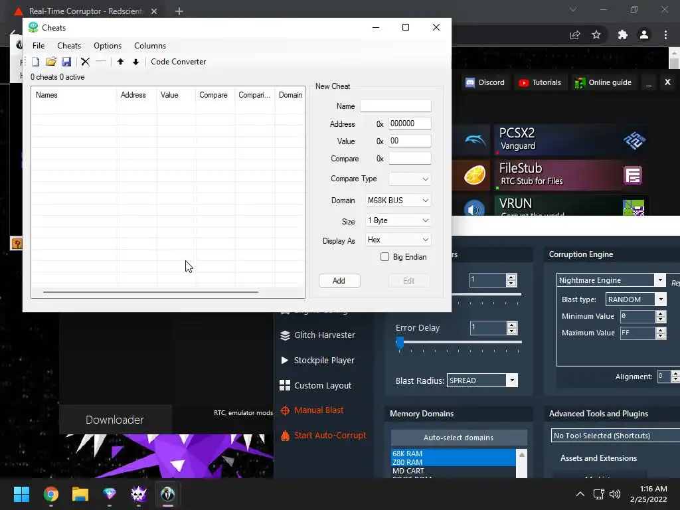
Task: Open a new browser tab with plus
Action: click(x=179, y=11)
